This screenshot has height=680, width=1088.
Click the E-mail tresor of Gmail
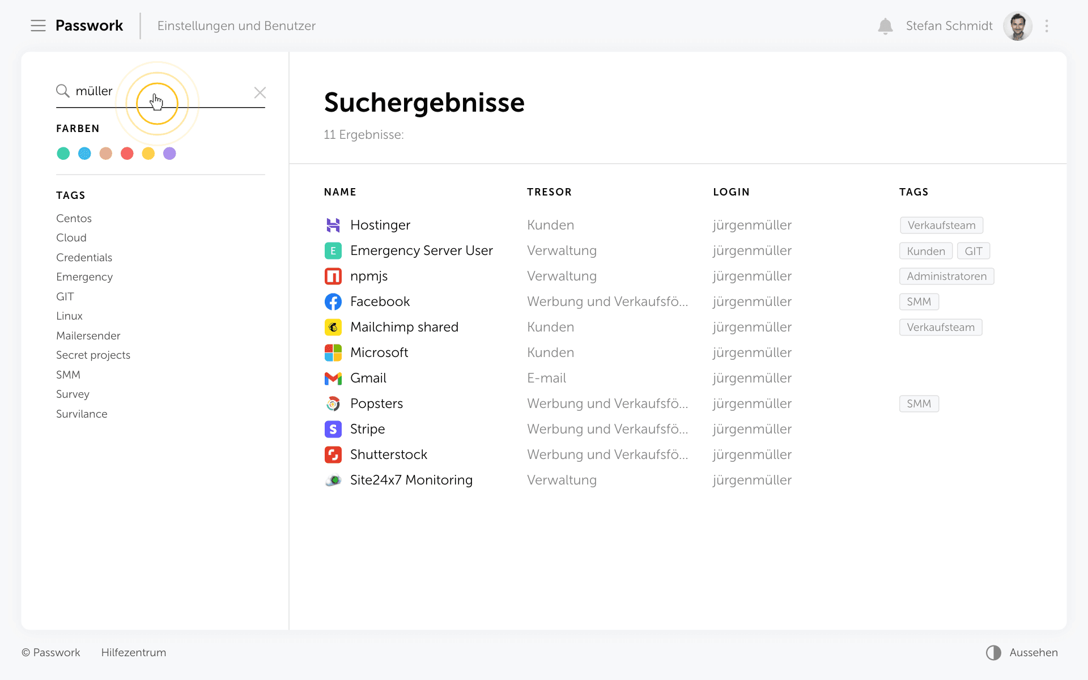546,378
